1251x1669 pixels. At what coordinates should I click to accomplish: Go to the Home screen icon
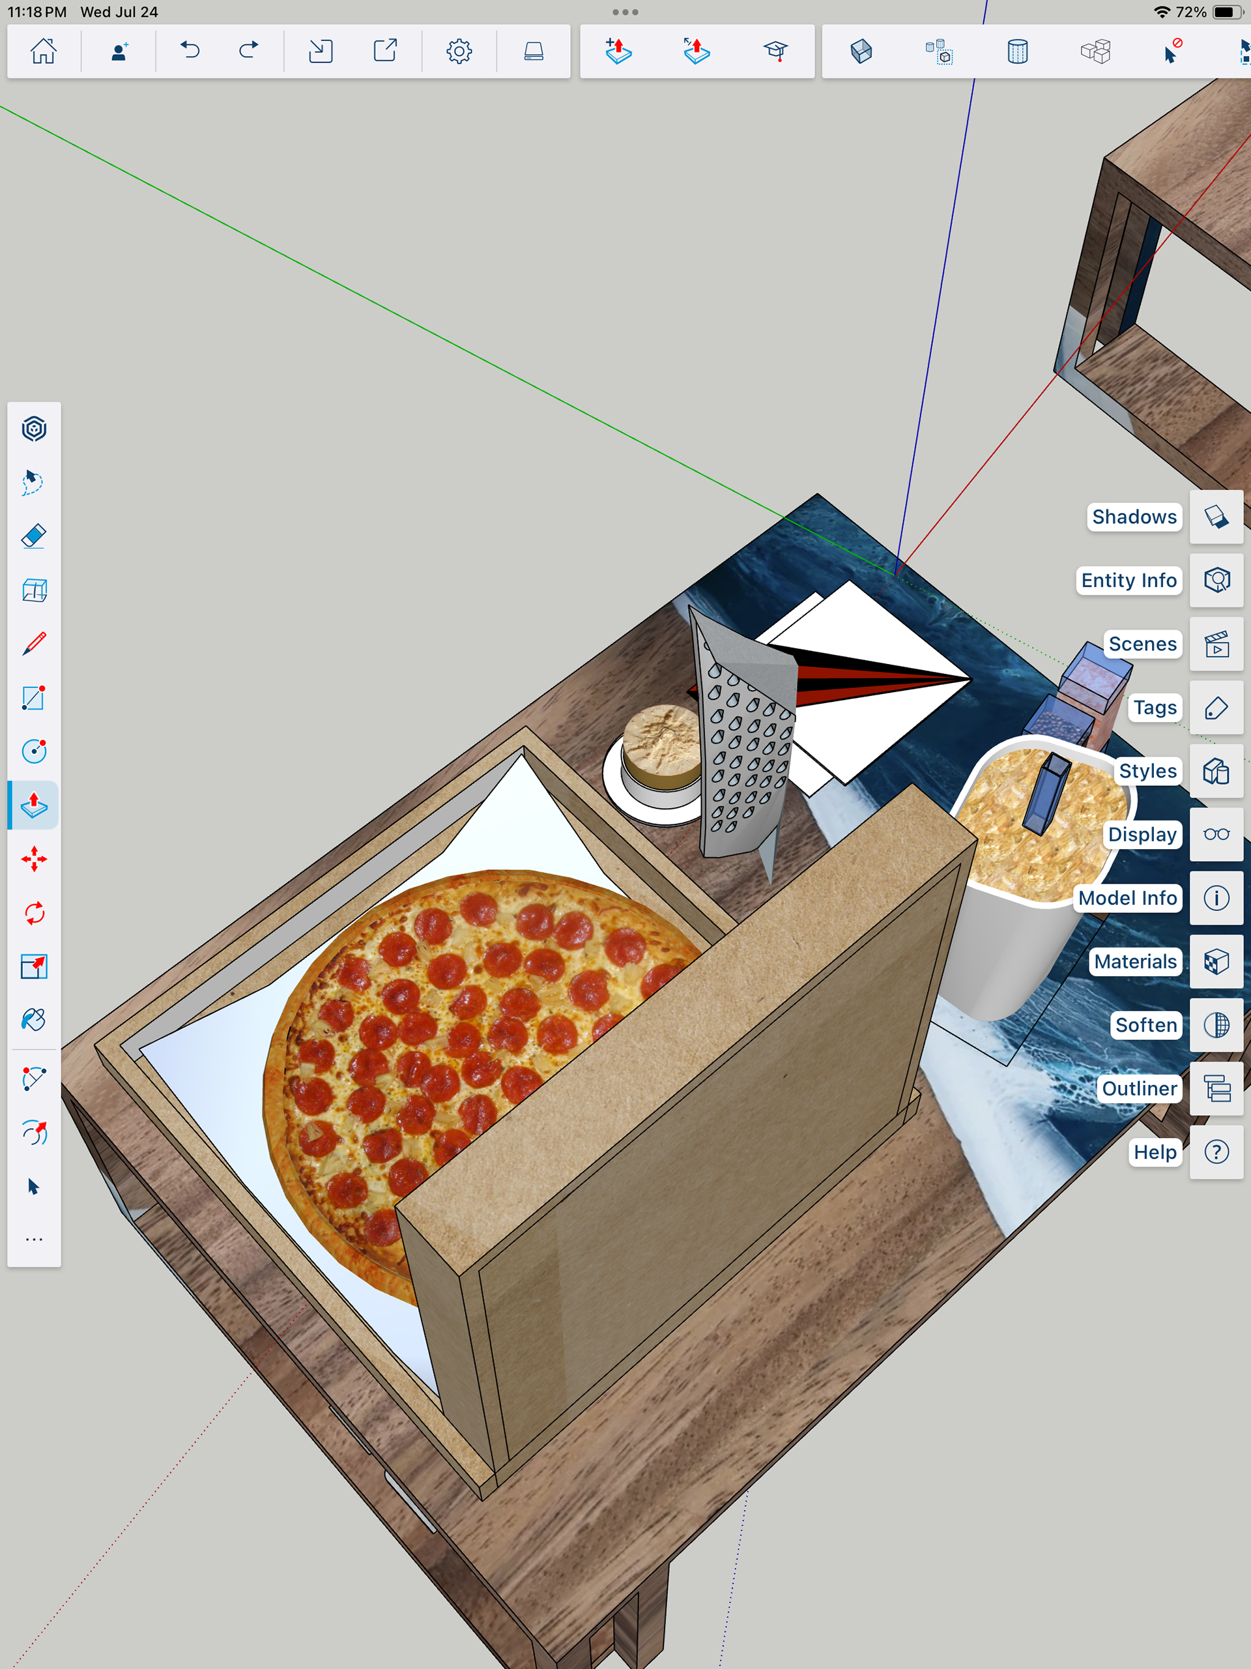click(44, 51)
